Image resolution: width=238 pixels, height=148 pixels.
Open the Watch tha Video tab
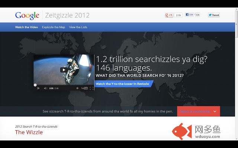[x=26, y=27]
